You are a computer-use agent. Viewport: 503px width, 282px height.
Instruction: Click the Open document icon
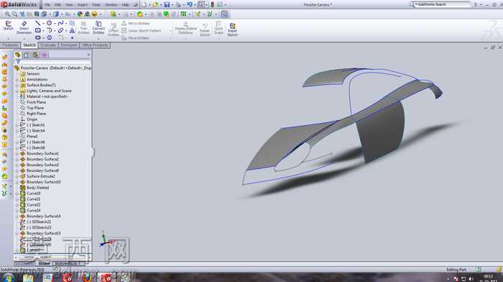pos(155,4)
